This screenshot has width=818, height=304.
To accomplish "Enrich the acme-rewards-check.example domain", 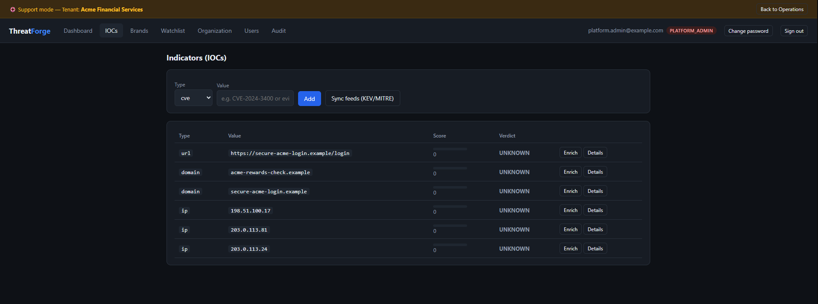I will click(570, 172).
